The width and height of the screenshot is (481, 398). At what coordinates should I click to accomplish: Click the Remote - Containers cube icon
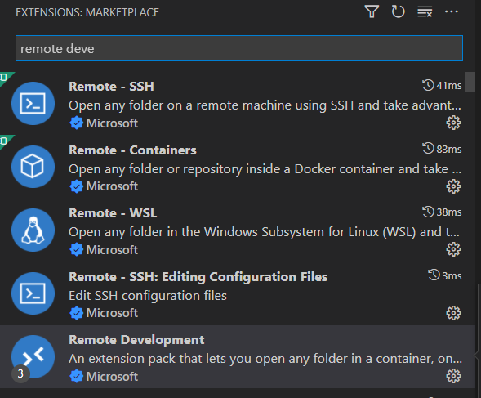(x=33, y=167)
